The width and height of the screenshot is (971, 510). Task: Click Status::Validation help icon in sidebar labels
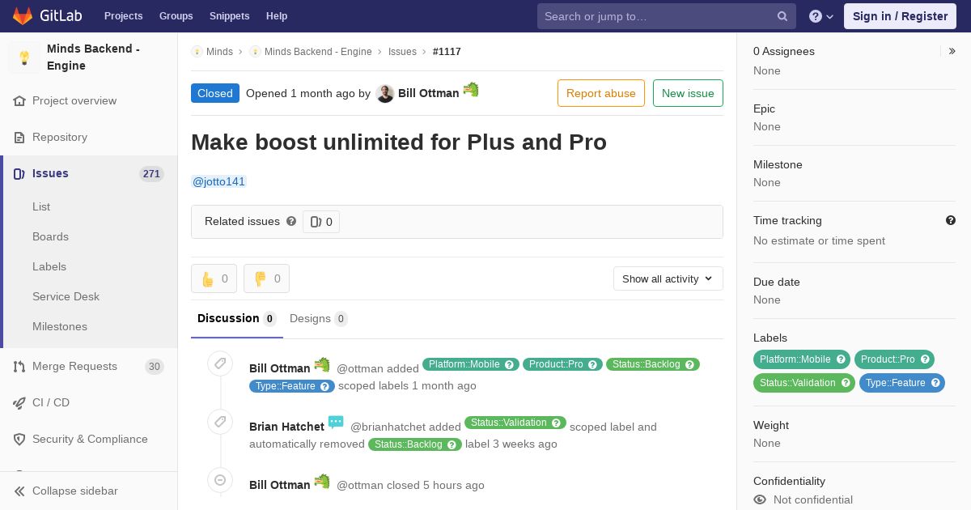(846, 383)
